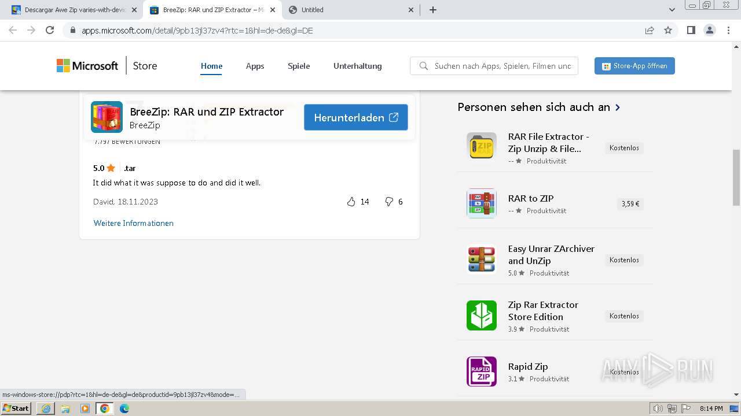Open the 'Weitere Informationen' link

click(134, 223)
